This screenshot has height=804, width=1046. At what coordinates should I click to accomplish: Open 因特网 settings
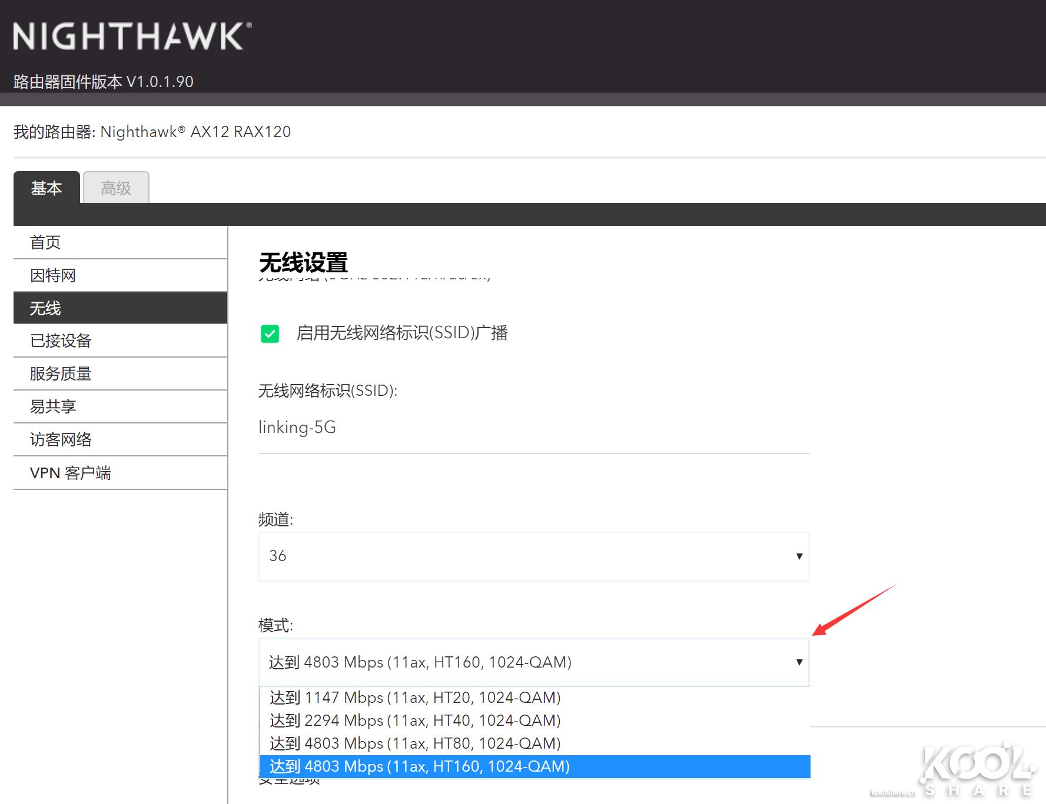pos(52,275)
